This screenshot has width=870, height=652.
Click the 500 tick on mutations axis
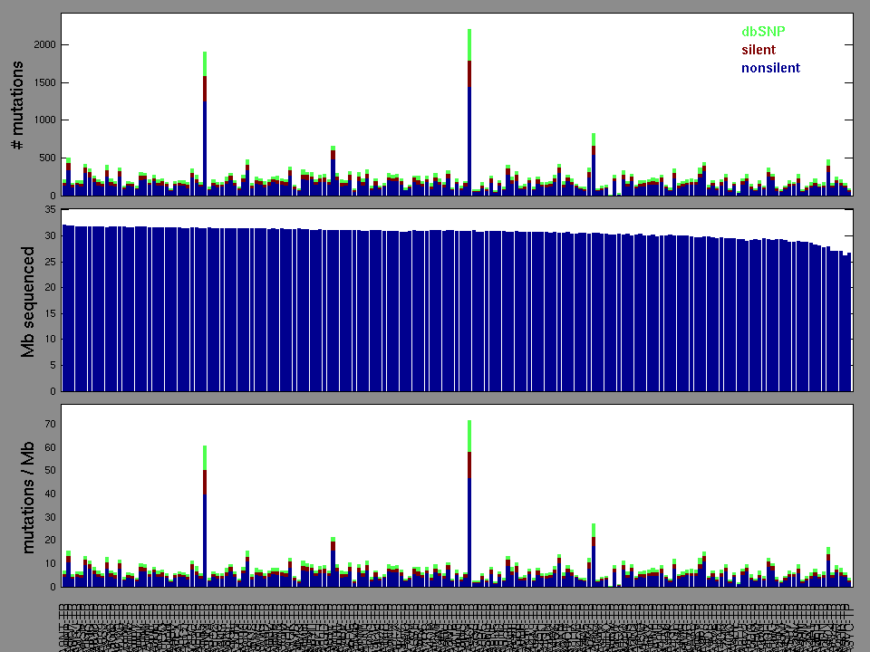pyautogui.click(x=46, y=158)
